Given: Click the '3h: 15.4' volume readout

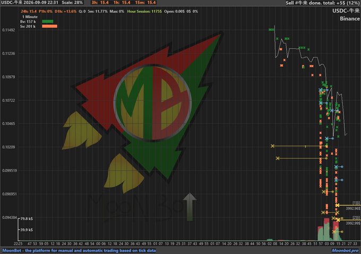Looking at the screenshot, I should [100, 3].
